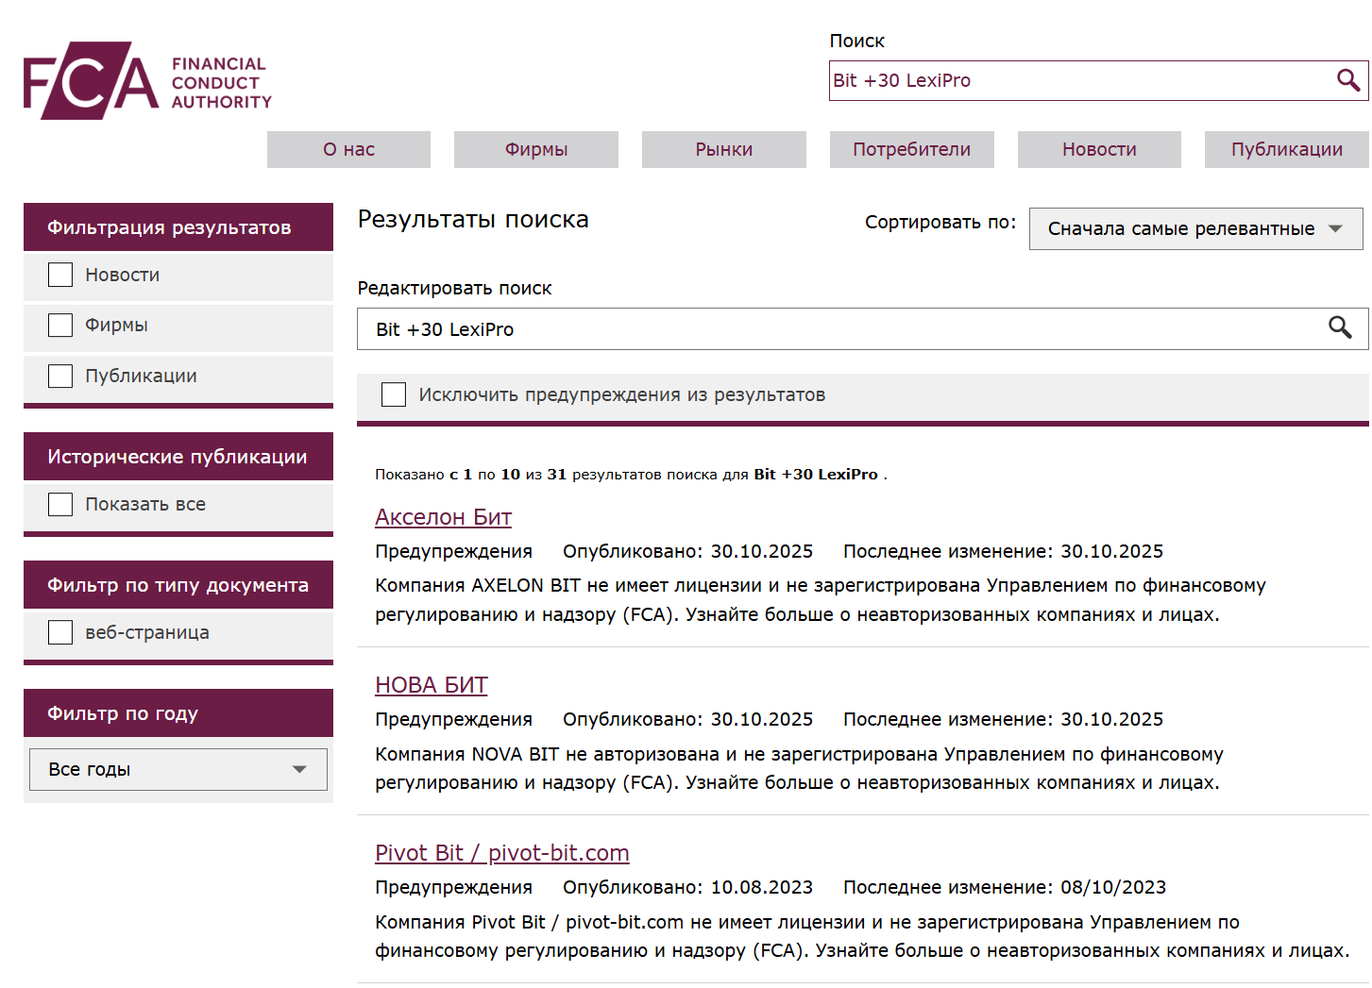This screenshot has height=988, width=1372.
Task: Check 'Исключить предупреждения из результатов'
Action: tap(394, 394)
